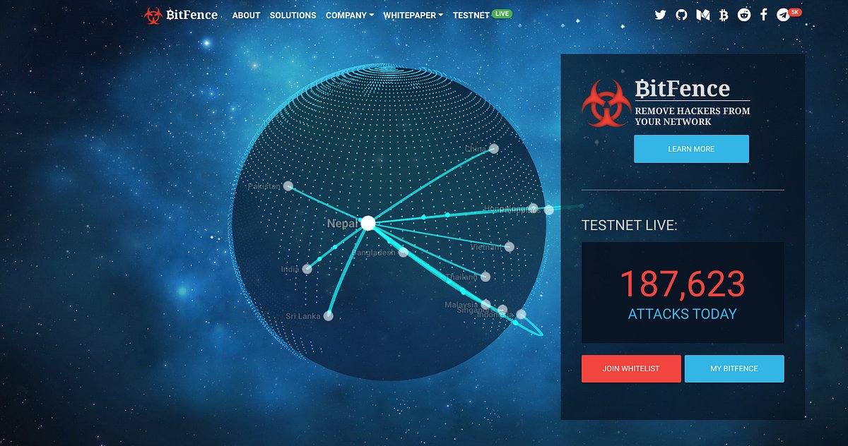Viewport: 848px width, 446px height.
Task: Open MY BITFENCE dashboard button
Action: pyautogui.click(x=734, y=368)
